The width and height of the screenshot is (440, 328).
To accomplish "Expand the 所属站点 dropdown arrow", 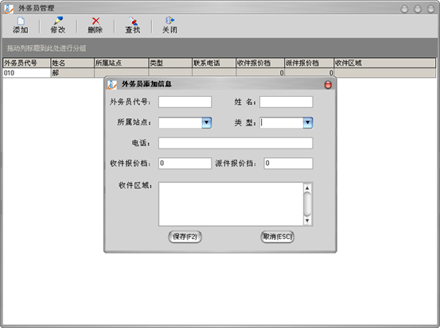I will [207, 122].
